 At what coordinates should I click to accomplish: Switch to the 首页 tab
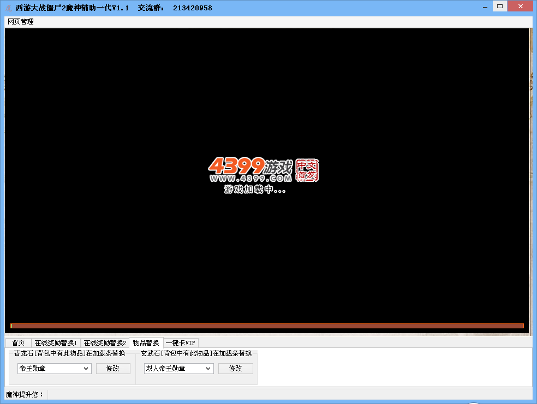19,343
